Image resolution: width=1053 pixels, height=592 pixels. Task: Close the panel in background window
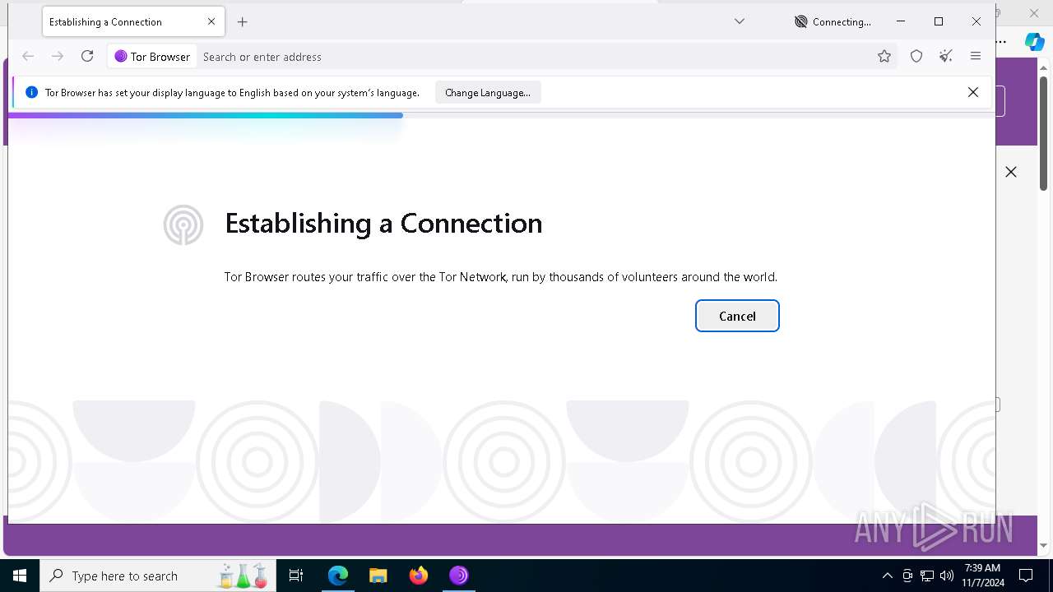(x=1011, y=172)
